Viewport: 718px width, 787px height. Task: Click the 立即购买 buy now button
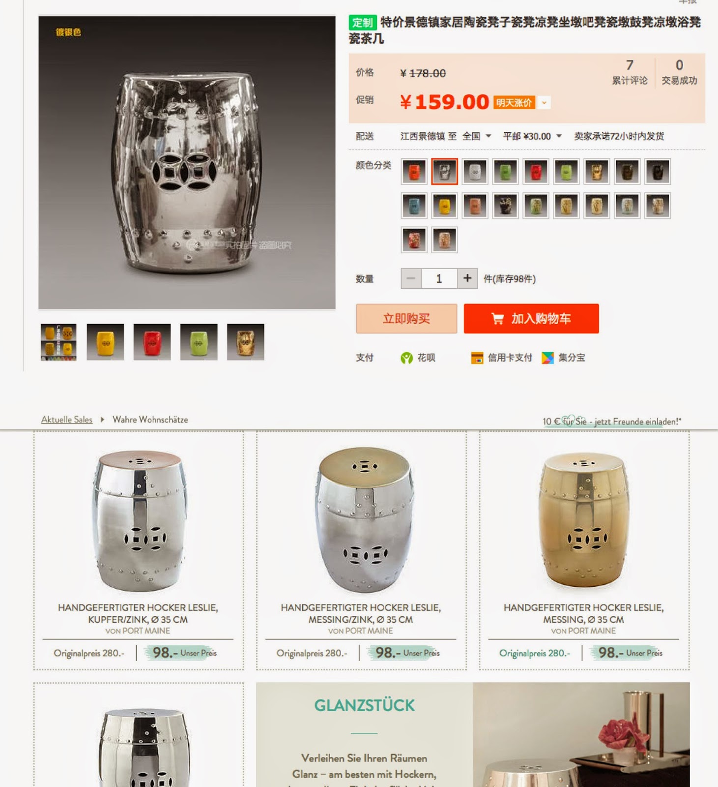[406, 319]
